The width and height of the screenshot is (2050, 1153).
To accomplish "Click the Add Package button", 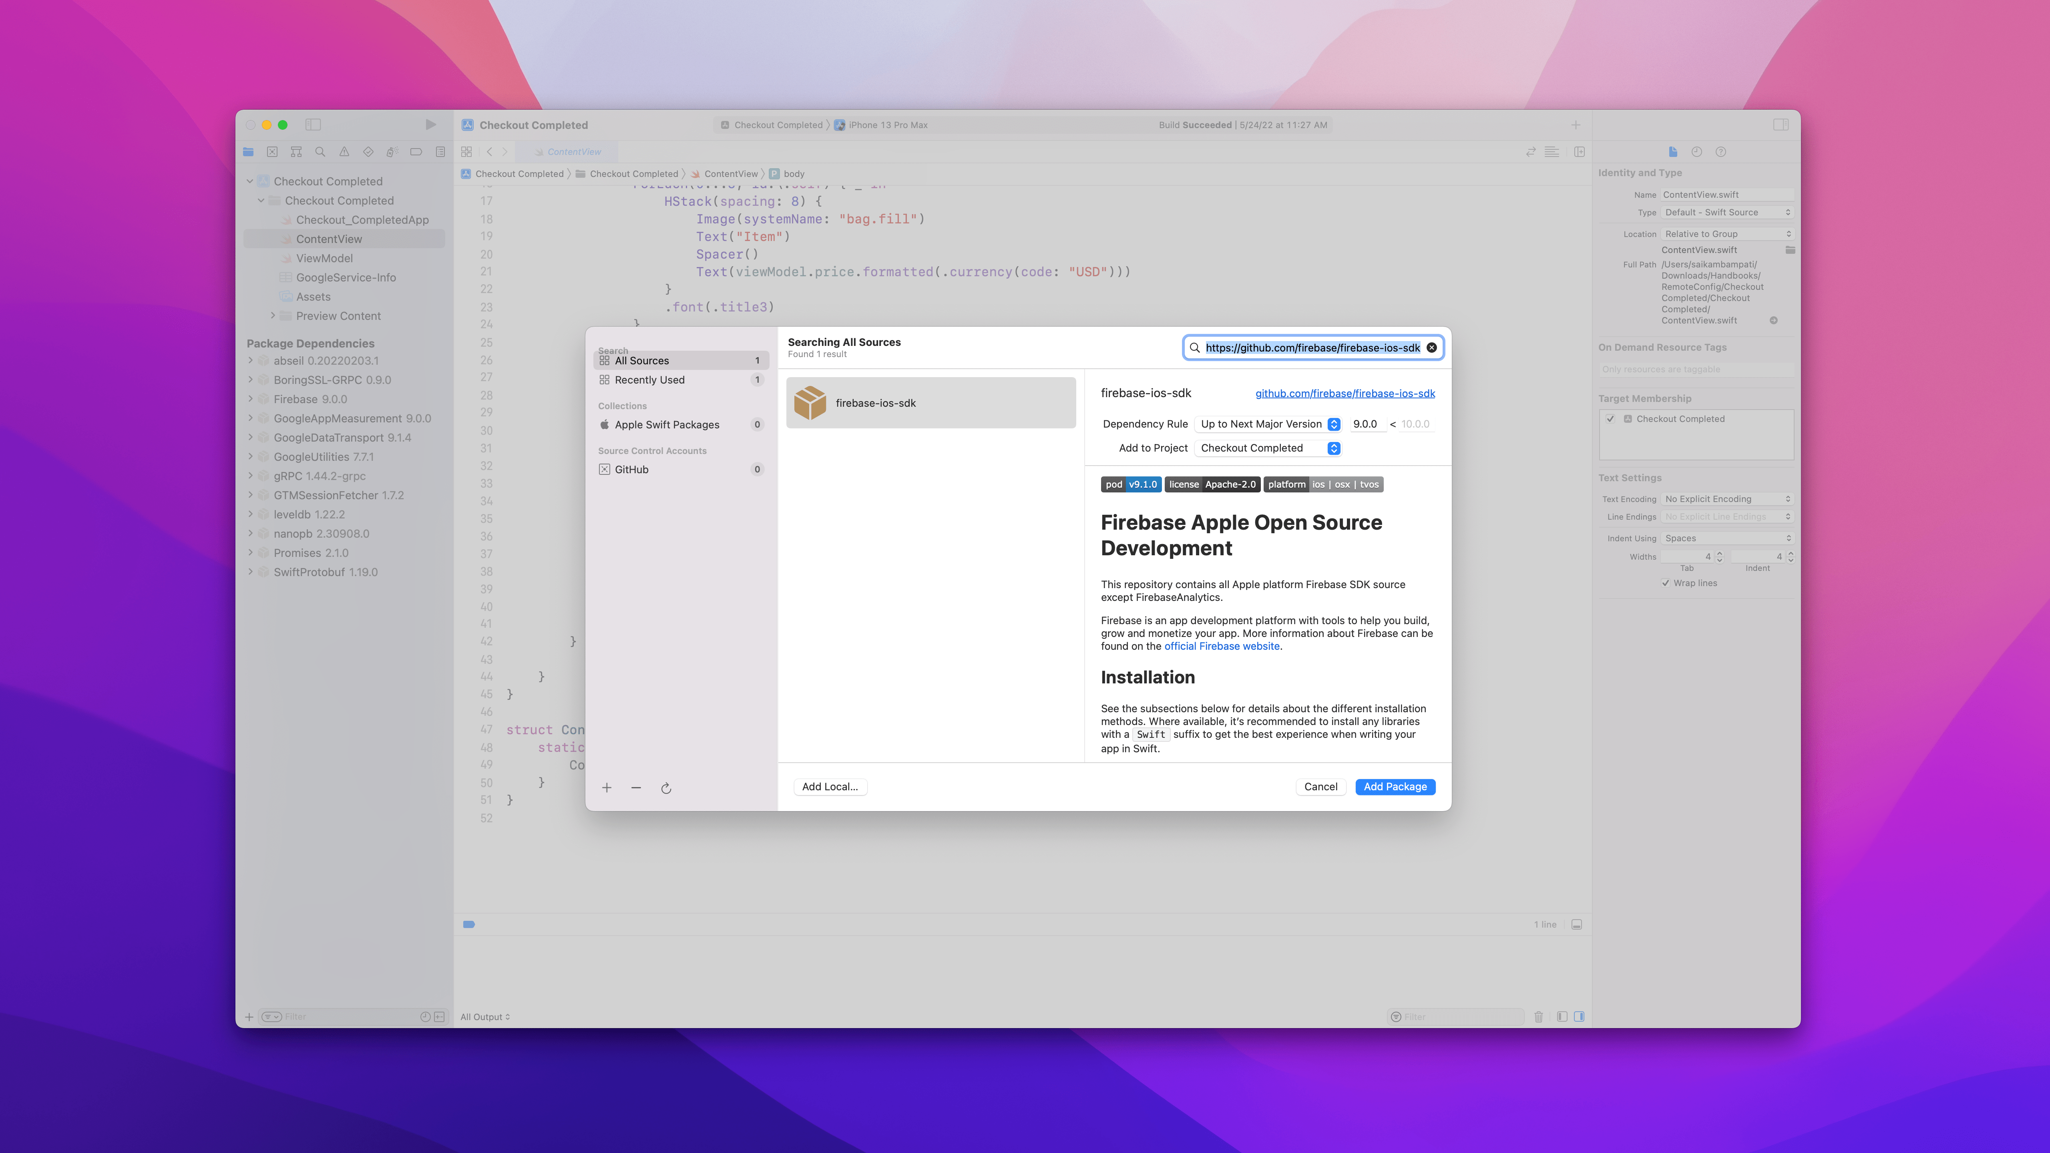I will [1395, 787].
